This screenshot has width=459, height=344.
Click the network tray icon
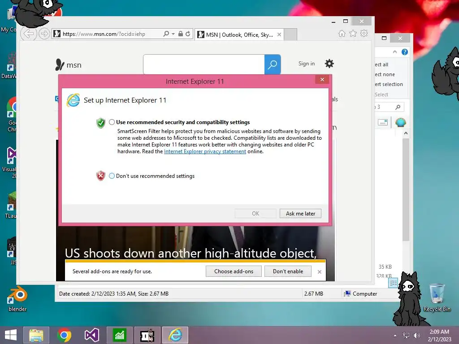click(406, 335)
